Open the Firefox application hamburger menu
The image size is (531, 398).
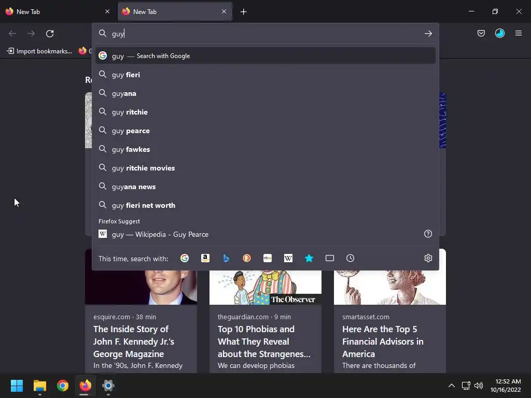pyautogui.click(x=518, y=33)
